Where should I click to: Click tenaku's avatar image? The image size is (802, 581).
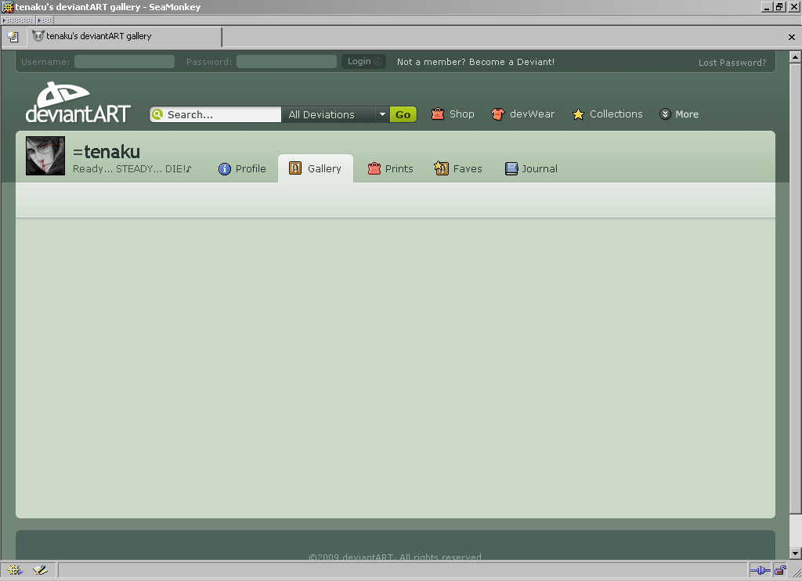tap(45, 156)
